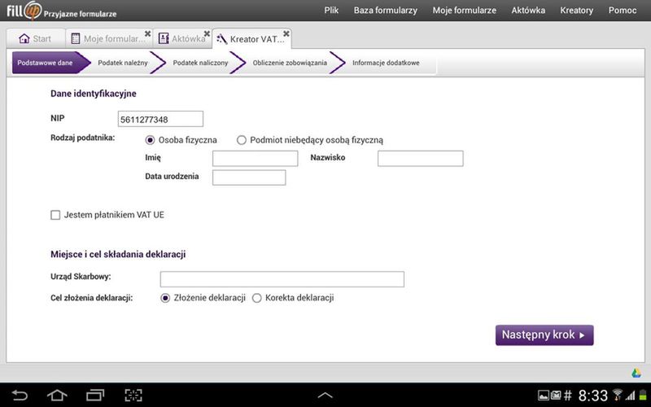Switch to the Aktówka tab
The image size is (651, 407).
click(182, 38)
